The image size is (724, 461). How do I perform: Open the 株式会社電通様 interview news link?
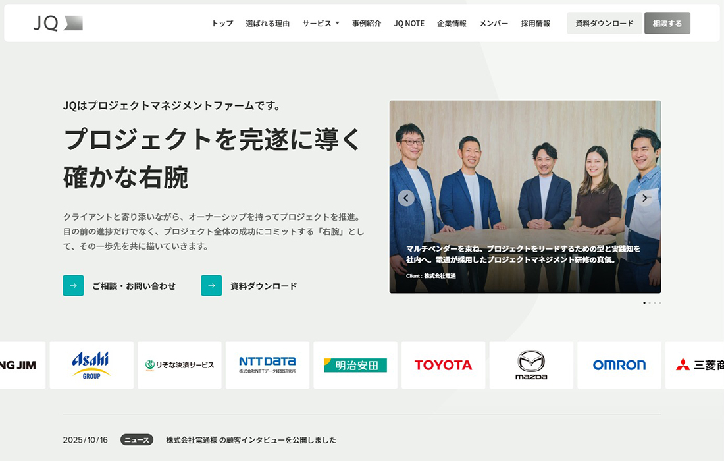250,440
